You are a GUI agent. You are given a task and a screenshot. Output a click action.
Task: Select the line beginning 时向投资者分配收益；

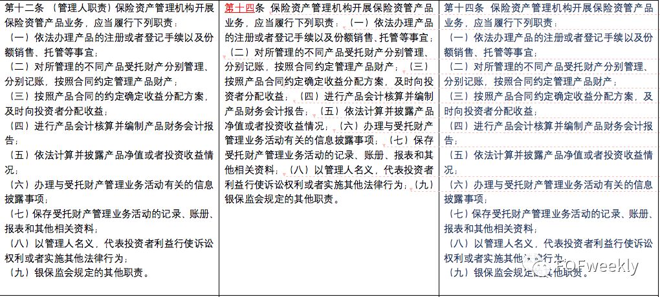point(489,111)
